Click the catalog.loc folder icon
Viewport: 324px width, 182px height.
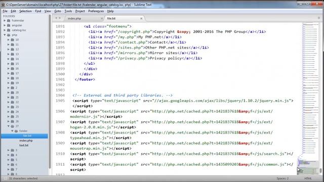9,30
